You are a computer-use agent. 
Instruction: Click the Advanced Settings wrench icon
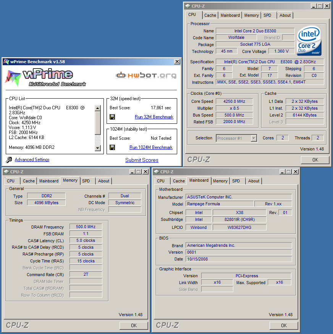[9, 160]
